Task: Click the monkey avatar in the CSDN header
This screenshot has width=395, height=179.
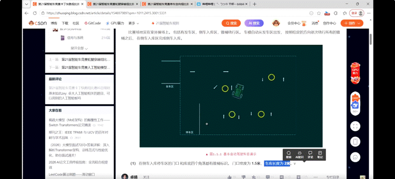Action: tap(275, 23)
